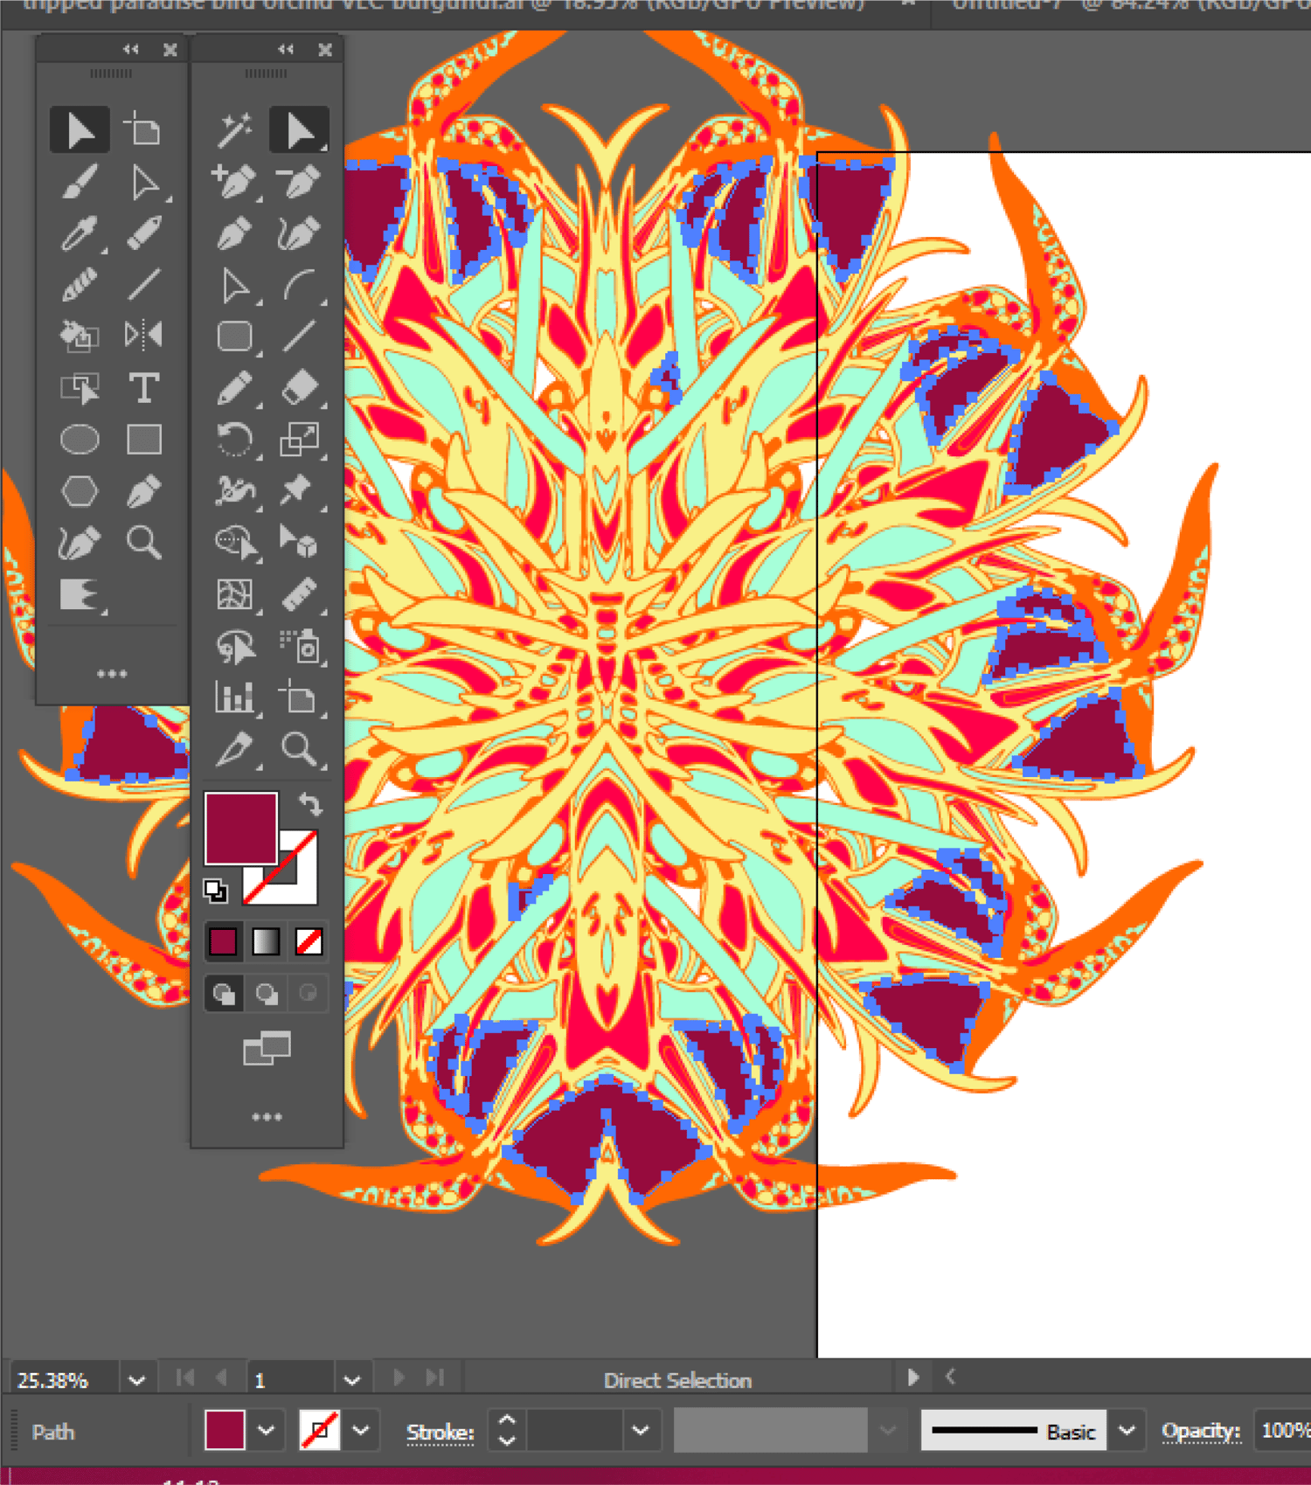This screenshot has height=1485, width=1311.
Task: Reset to default fill and stroke
Action: (x=215, y=891)
